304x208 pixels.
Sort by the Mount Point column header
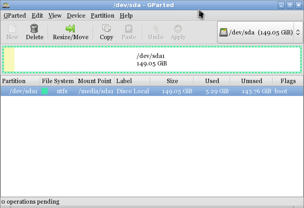(95, 81)
